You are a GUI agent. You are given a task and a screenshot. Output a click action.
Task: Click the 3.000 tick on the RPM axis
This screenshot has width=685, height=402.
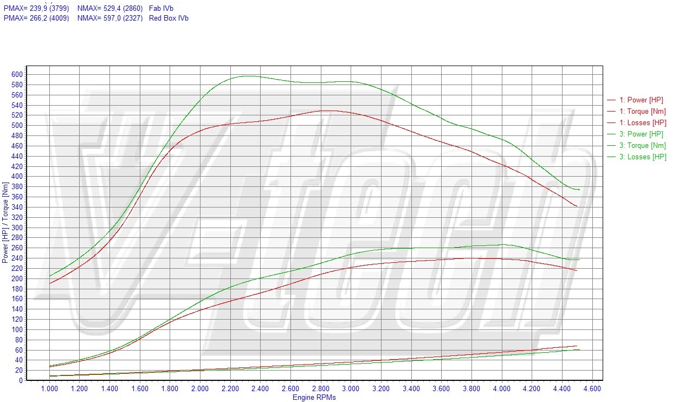(x=351, y=388)
